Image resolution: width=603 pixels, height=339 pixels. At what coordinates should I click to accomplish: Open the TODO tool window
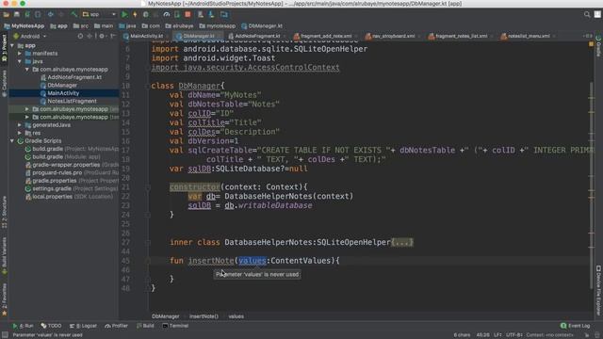[x=51, y=326]
